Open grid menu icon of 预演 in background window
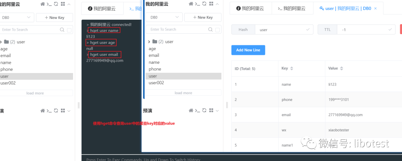The width and height of the screenshot is (402, 161). (63, 111)
